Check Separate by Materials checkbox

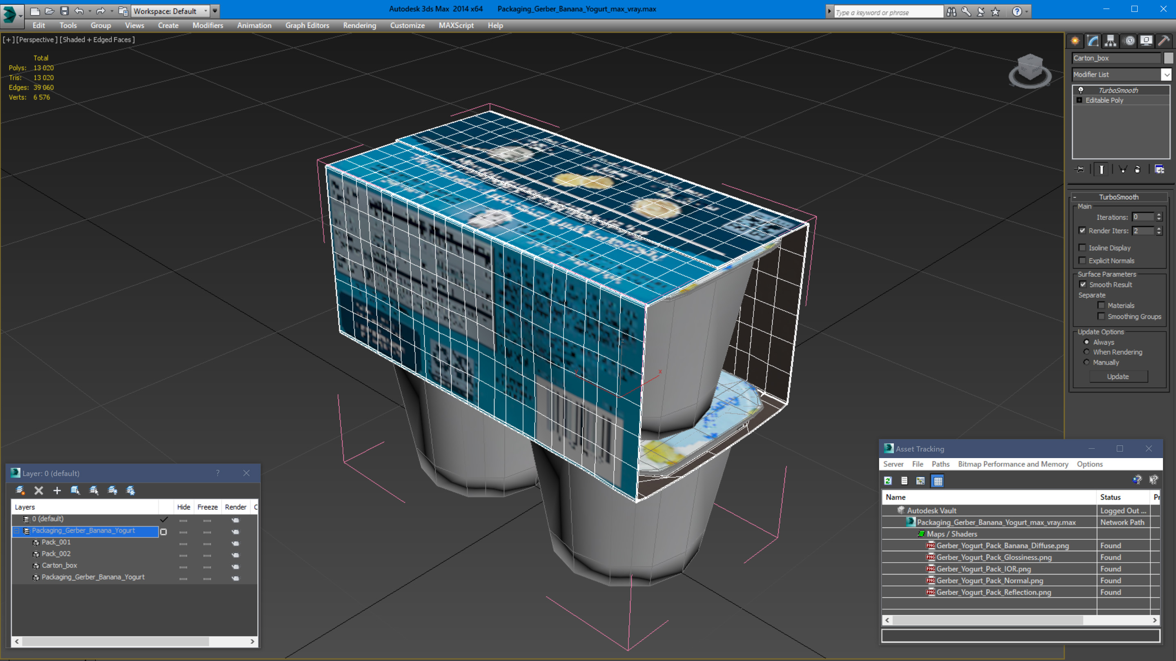(1101, 305)
